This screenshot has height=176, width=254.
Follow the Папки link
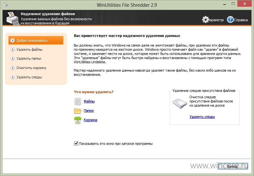(x=89, y=110)
